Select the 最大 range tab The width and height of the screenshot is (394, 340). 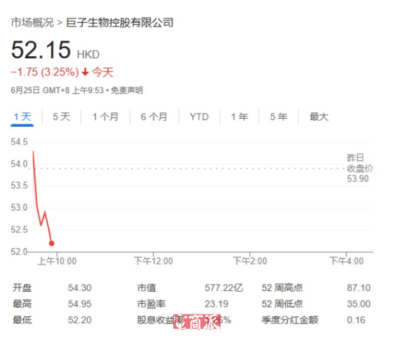point(319,117)
